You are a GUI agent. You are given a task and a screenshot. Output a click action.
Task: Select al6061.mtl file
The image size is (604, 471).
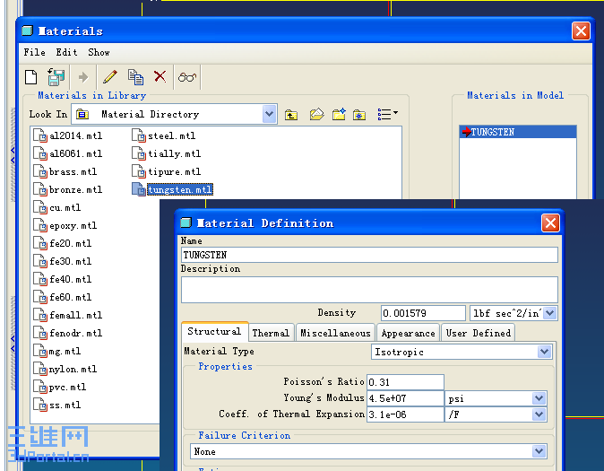pos(68,153)
